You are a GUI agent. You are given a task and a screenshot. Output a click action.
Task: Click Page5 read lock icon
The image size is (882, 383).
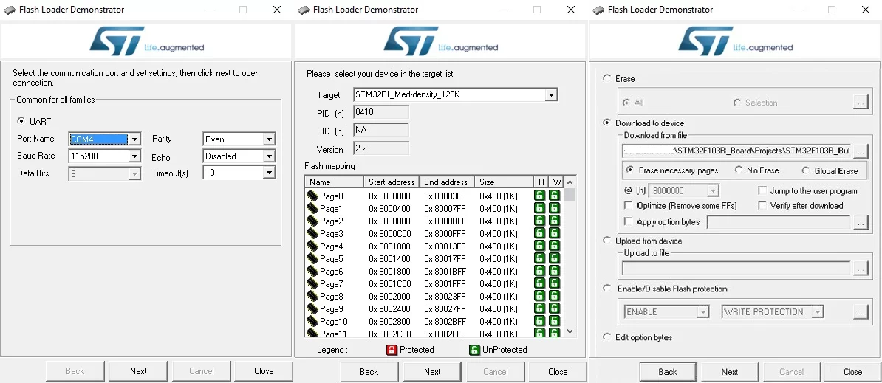539,259
